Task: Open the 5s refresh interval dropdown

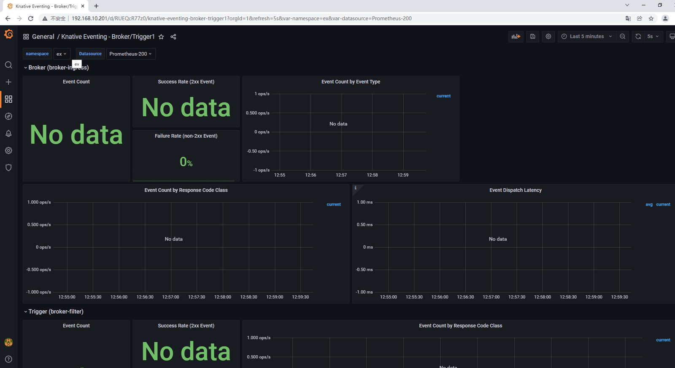Action: (653, 36)
